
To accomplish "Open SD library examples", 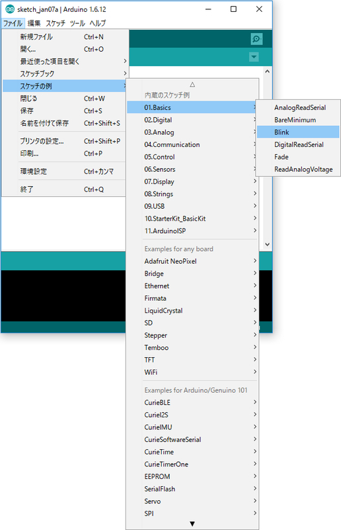I will 192,323.
